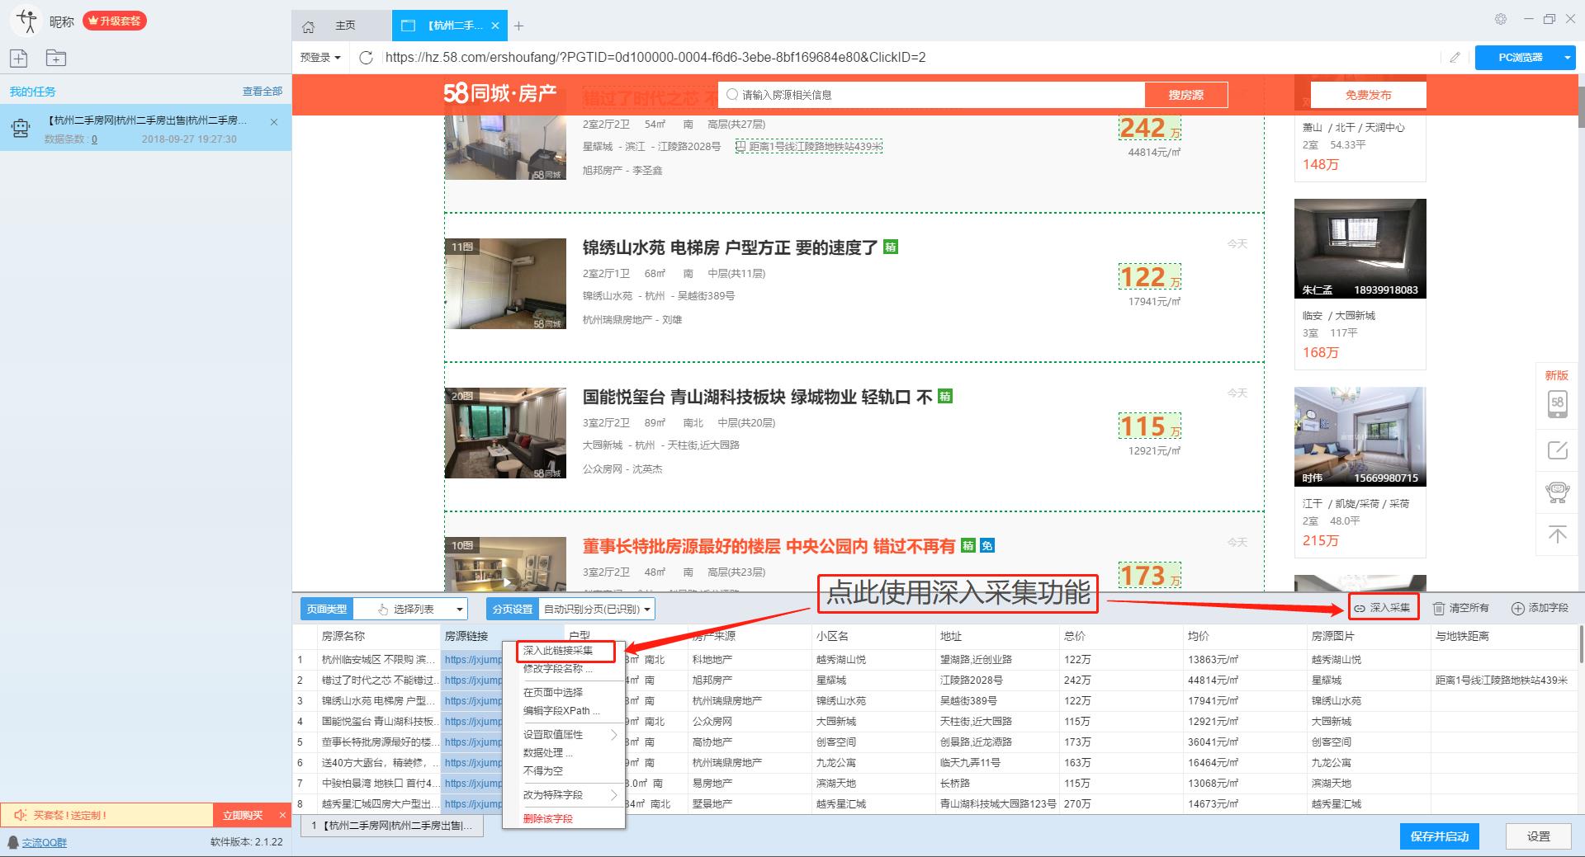Click the 保存并启动 button
Image resolution: width=1585 pixels, height=857 pixels.
pos(1439,836)
